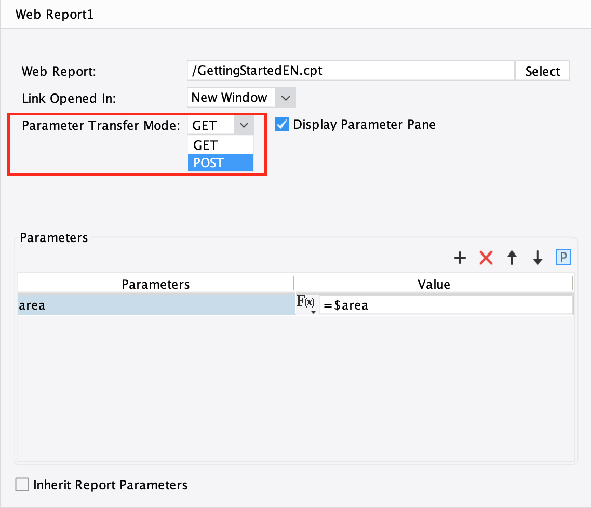Click the Web Report1 title label
Viewport: 591px width, 508px height.
coord(54,14)
